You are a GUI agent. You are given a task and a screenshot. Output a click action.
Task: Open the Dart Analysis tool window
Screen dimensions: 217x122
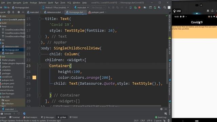coord(30,117)
